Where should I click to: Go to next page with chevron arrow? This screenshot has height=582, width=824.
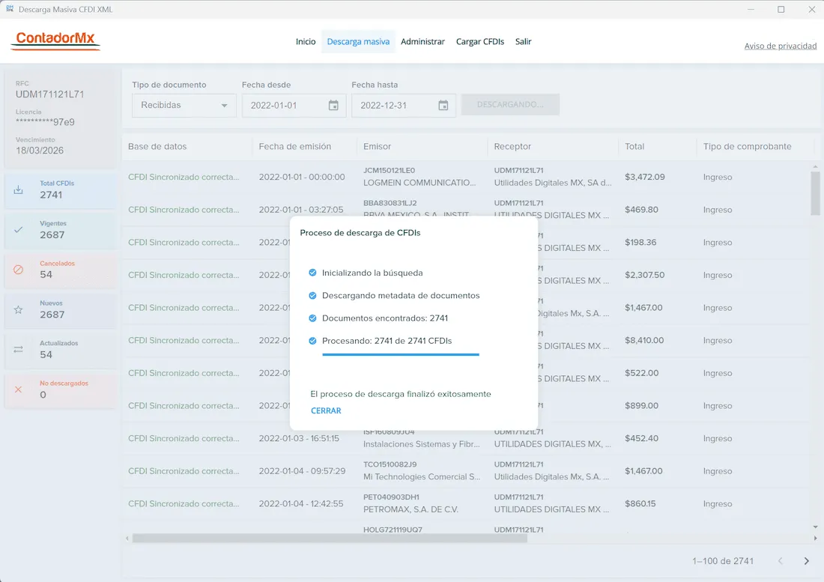point(806,560)
